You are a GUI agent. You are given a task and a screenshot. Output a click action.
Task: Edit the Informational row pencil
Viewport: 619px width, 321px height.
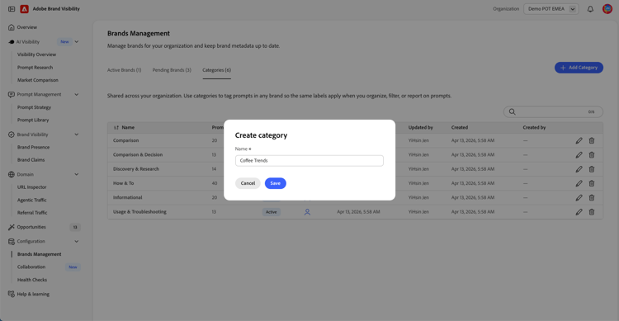click(x=579, y=197)
